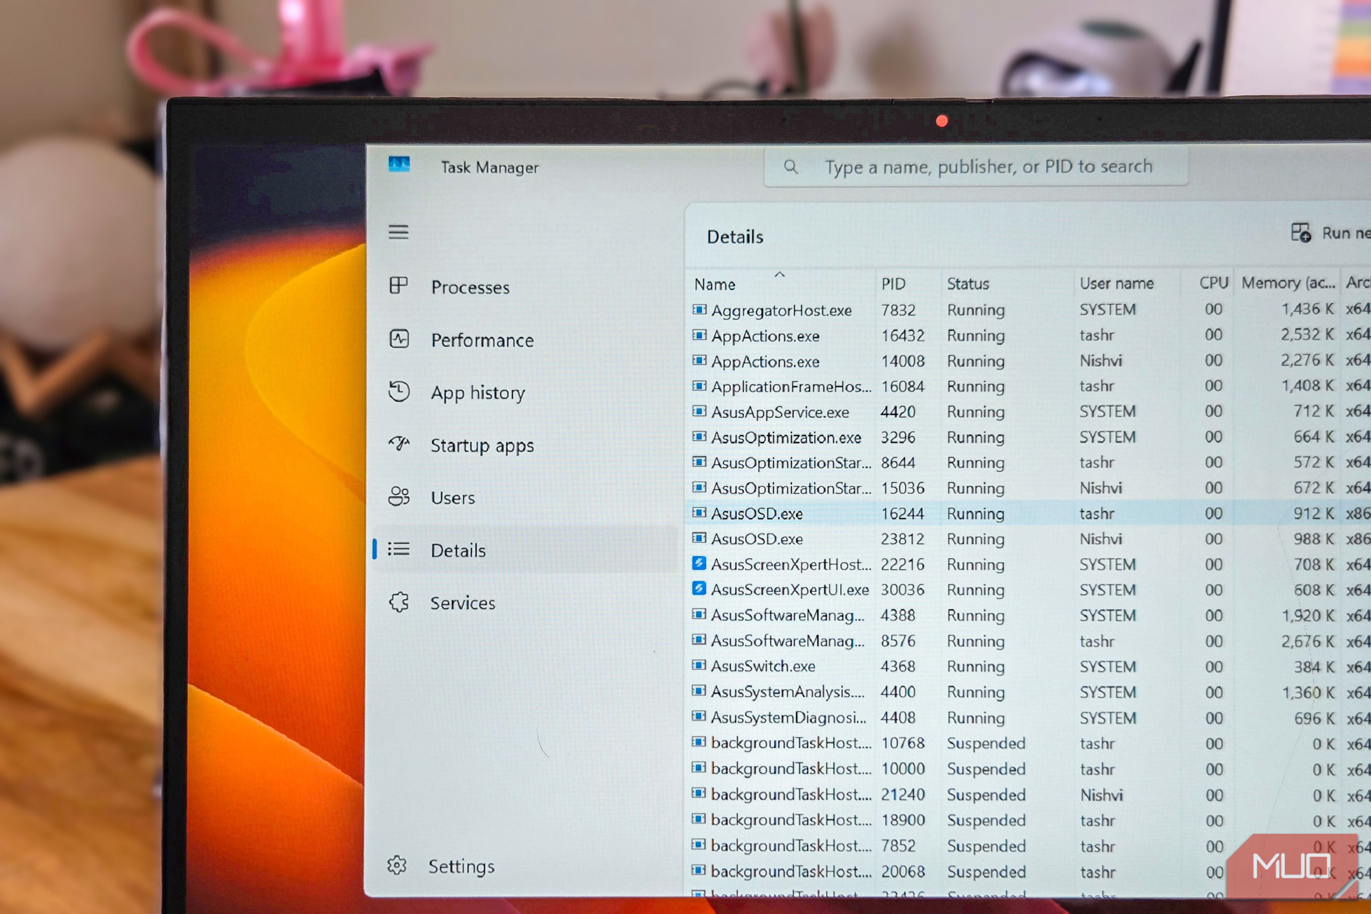Sort by the Architecture column header
Image resolution: width=1371 pixels, height=914 pixels.
pyautogui.click(x=1357, y=283)
